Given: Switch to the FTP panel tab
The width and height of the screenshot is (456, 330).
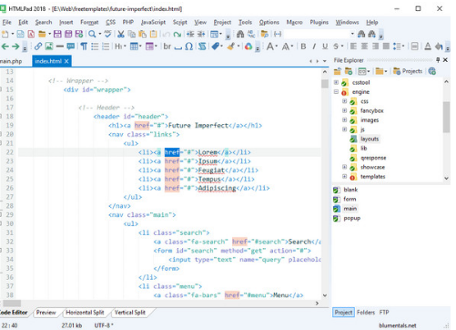Looking at the screenshot, I should 384,313.
